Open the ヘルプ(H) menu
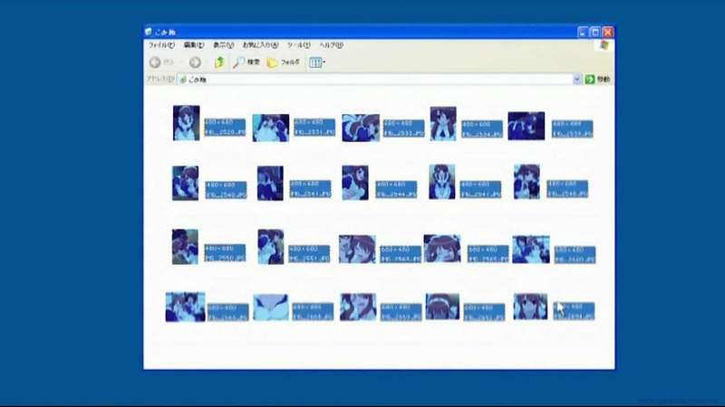Image resolution: width=725 pixels, height=407 pixels. pyautogui.click(x=330, y=45)
